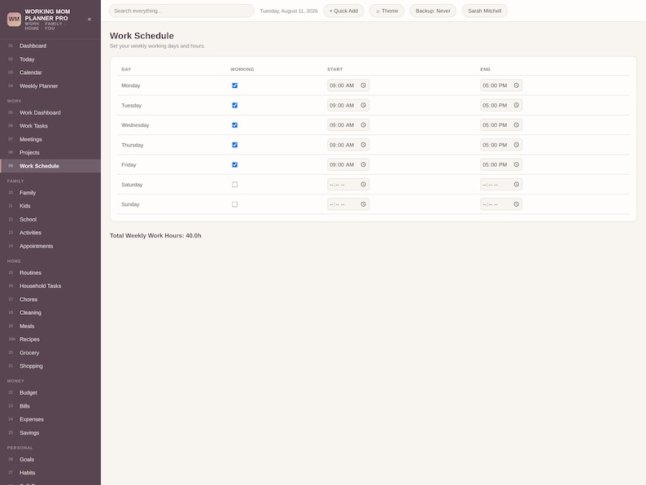Open Expenses in the sidebar

pyautogui.click(x=50, y=419)
